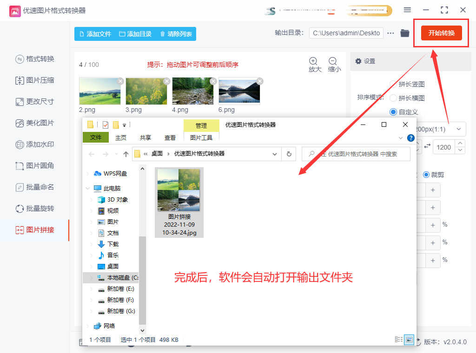The height and width of the screenshot is (353, 476).
Task: Click the zoom in (放大) magnifier icon
Action: tap(313, 61)
